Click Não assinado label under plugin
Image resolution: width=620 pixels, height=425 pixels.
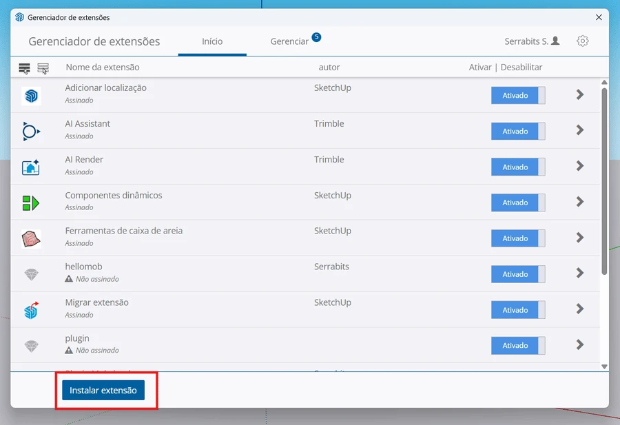(97, 351)
